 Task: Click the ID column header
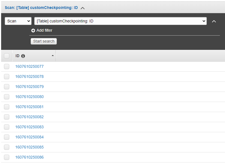tap(17, 56)
